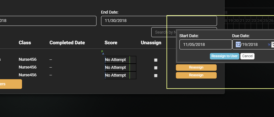Click the Reassign button in the third row
Screen dimensions: 274x117
point(196,75)
